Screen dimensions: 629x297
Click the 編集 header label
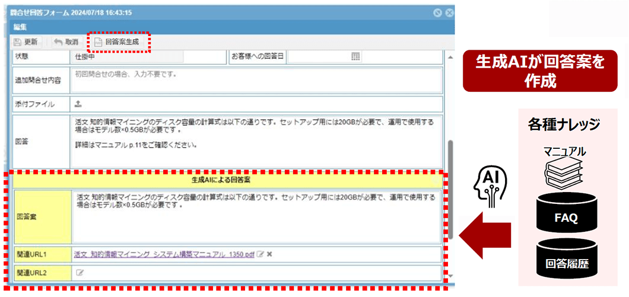tap(21, 27)
